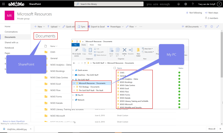
Task: Open the app launcher waffle icon
Action: point(3,4)
